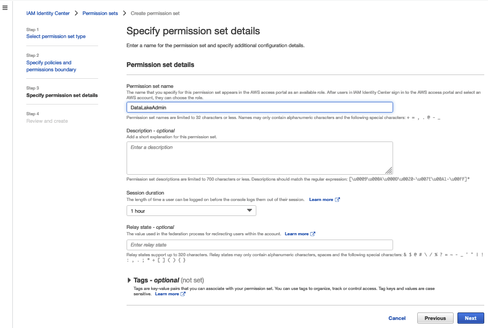The width and height of the screenshot is (488, 328).
Task: Click into the Description text area
Action: tap(260, 158)
